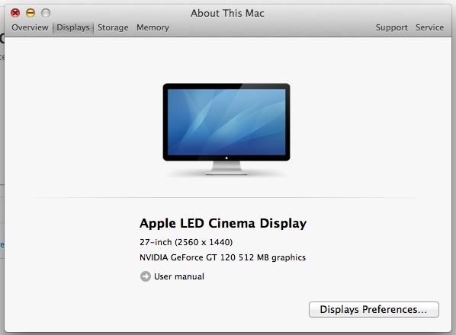This screenshot has height=335, width=456.
Task: Click the Apple LED Cinema Display heading
Action: tap(223, 223)
